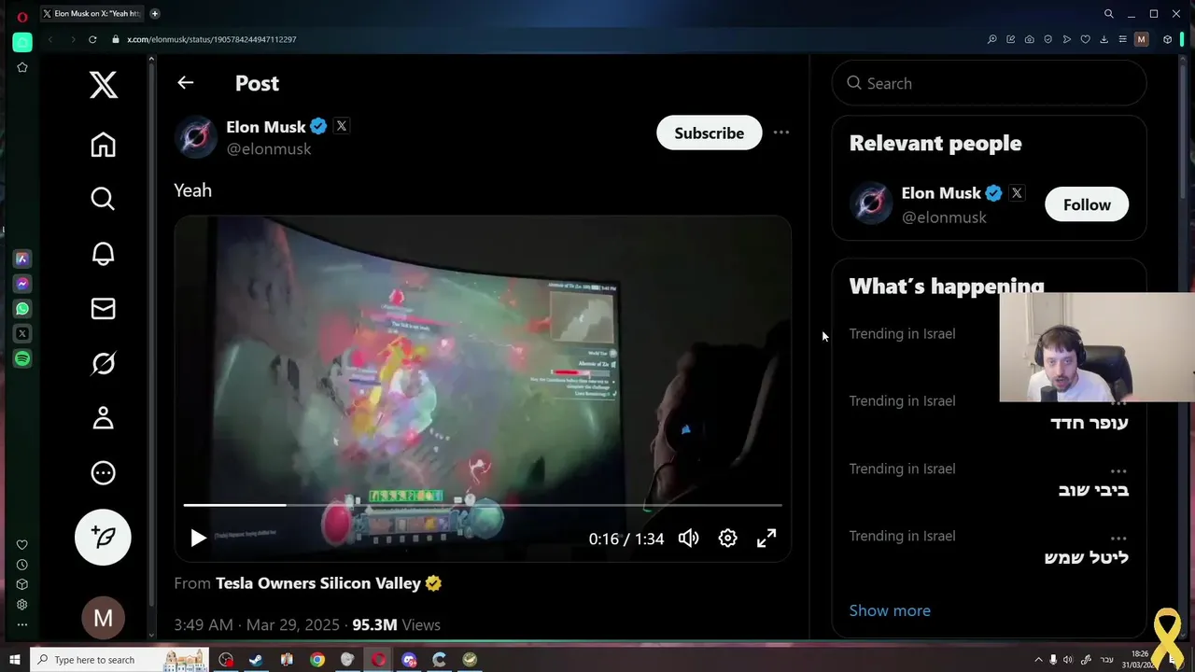Open the ad-blocker shield icon
Screen dimensions: 1195x672
tap(1047, 39)
